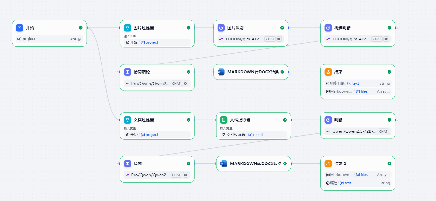Image resolution: width=436 pixels, height=201 pixels.
Task: Toggle the vision eye icon in 精简结论
Action: tap(185, 83)
